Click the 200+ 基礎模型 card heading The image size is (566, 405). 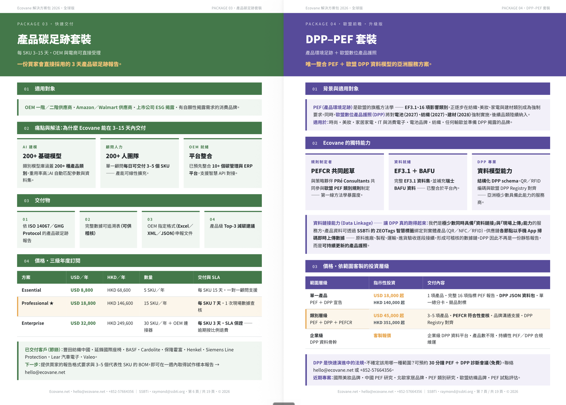[x=42, y=156]
